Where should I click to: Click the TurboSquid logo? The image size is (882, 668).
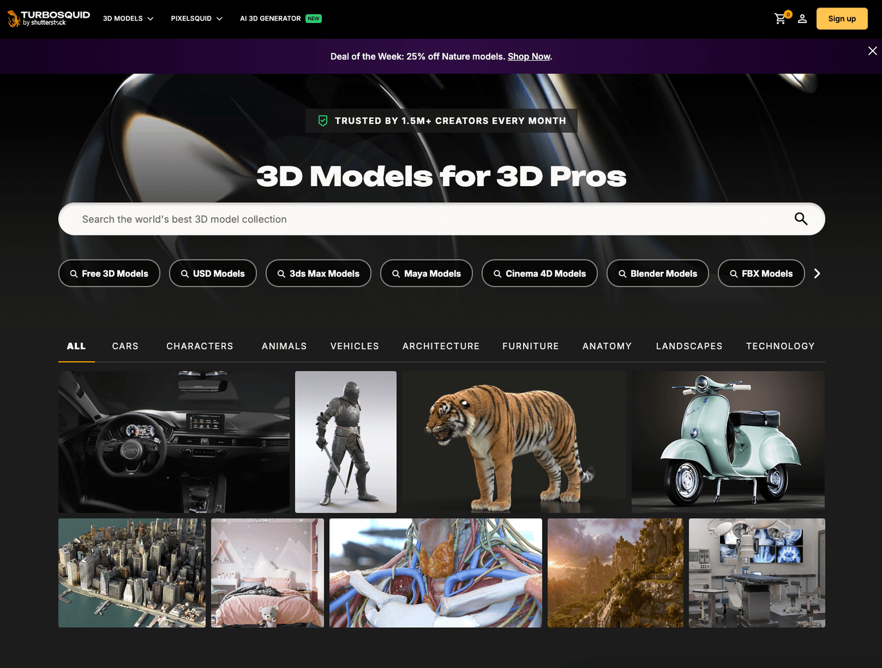[49, 18]
